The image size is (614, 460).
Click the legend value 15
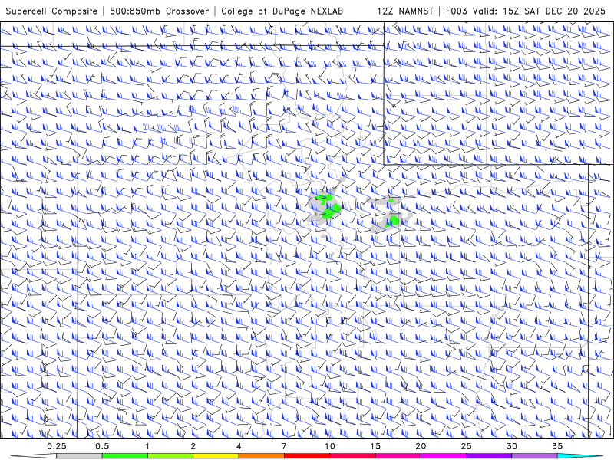[x=375, y=446]
